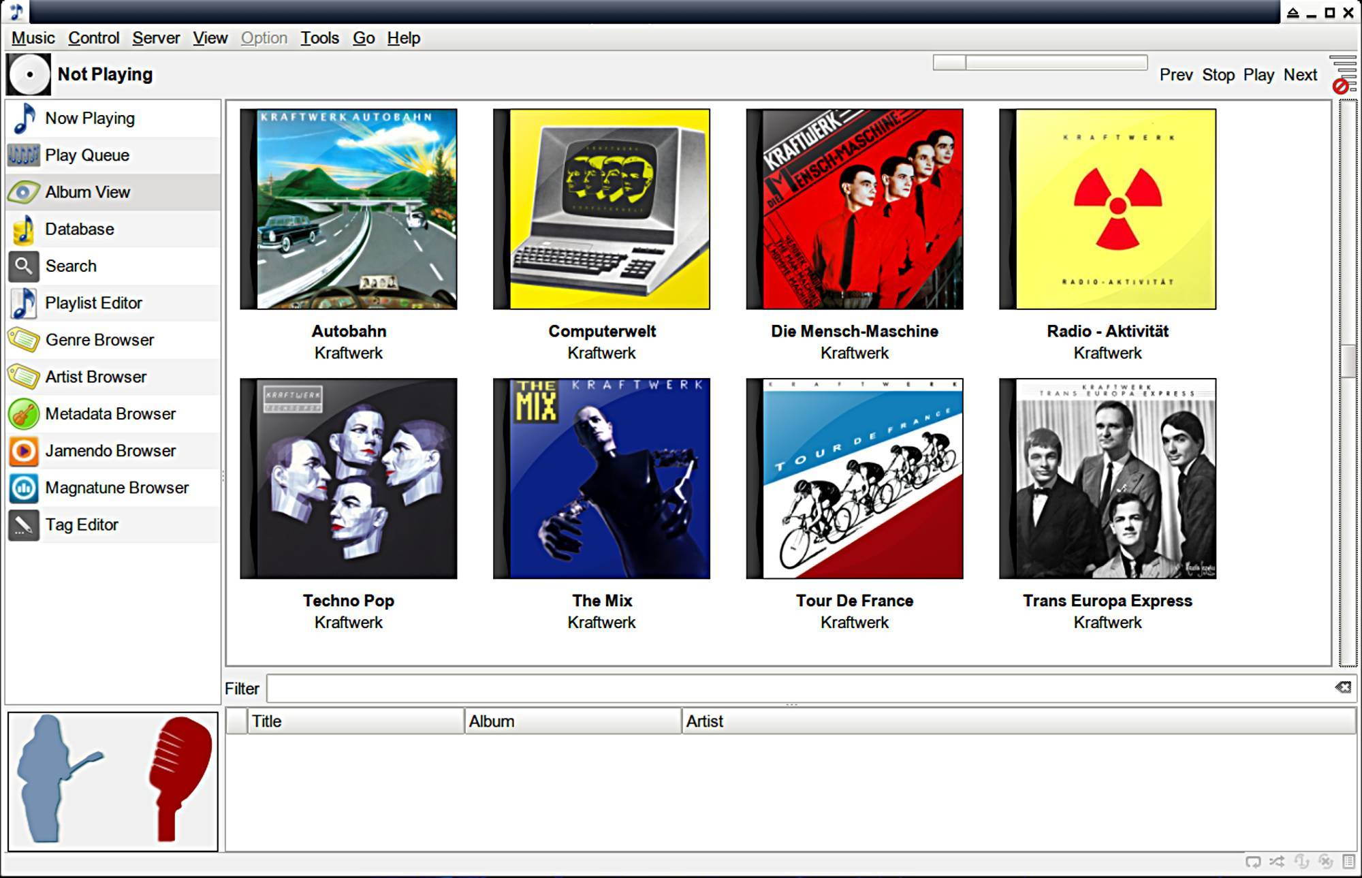This screenshot has height=878, width=1362.
Task: Select the Techno Pop album cover
Action: click(349, 479)
